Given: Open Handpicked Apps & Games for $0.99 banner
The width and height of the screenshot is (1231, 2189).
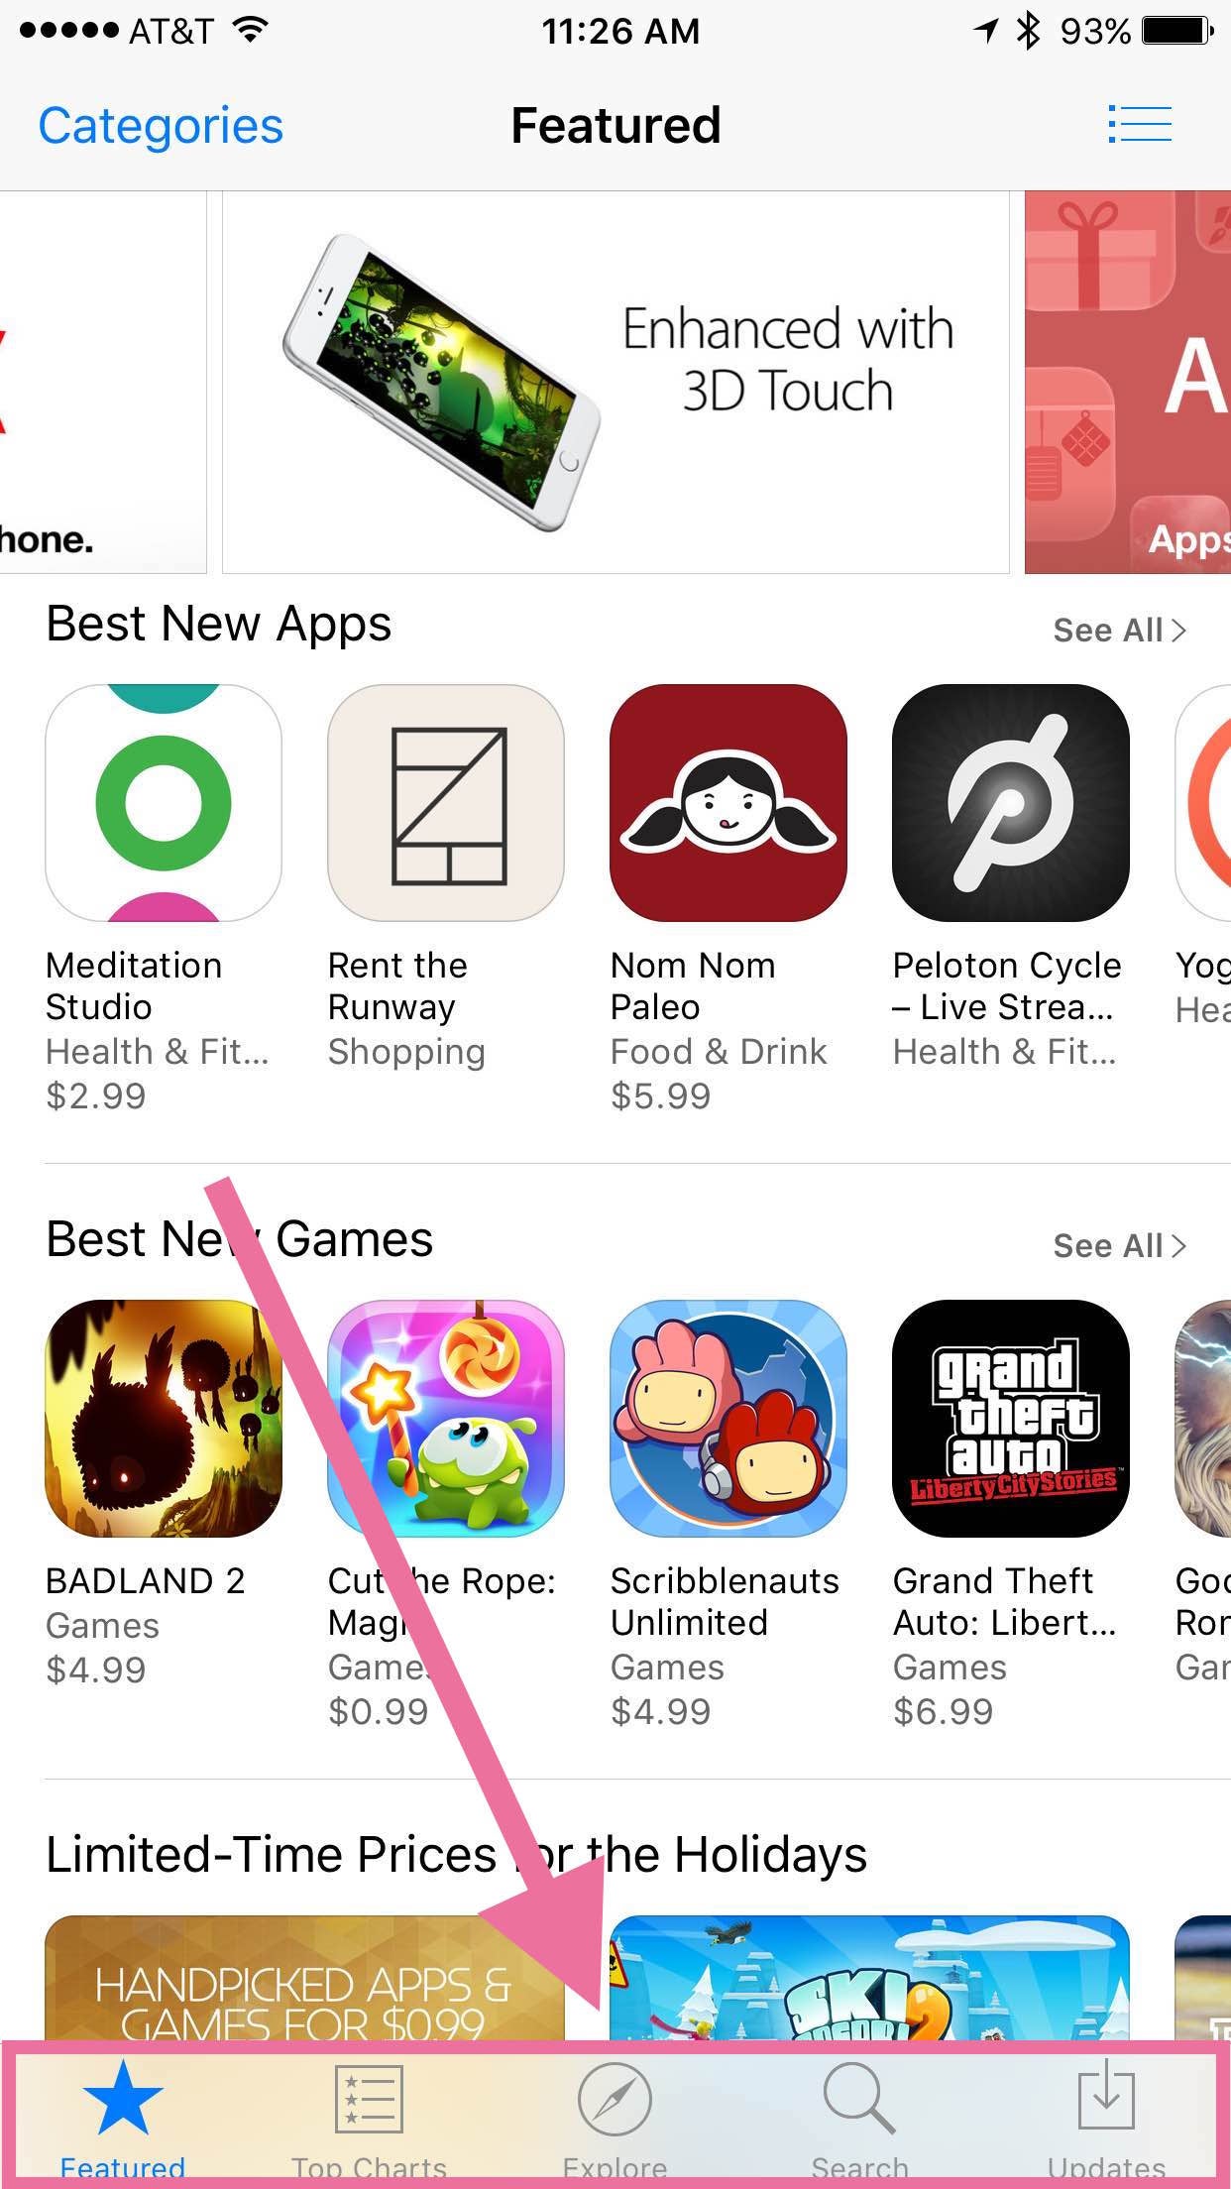Looking at the screenshot, I should click(x=304, y=1979).
